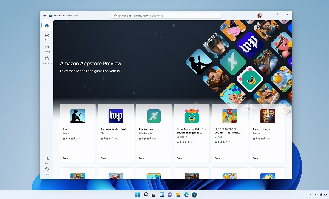This screenshot has width=329, height=199.
Task: Open the Gaming section
Action: click(47, 49)
